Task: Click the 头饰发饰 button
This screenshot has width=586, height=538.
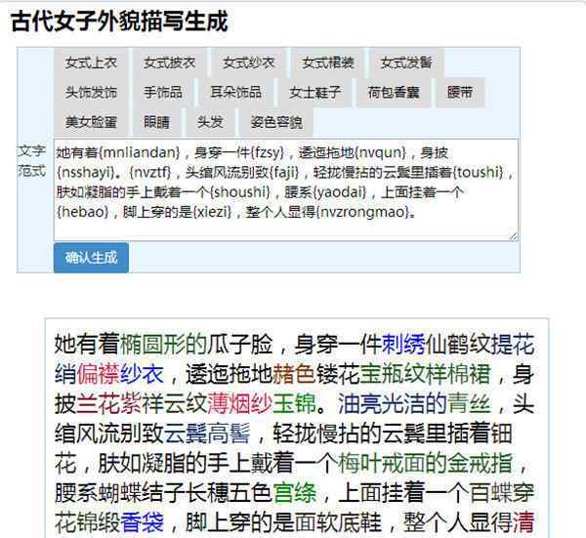Action: [91, 93]
